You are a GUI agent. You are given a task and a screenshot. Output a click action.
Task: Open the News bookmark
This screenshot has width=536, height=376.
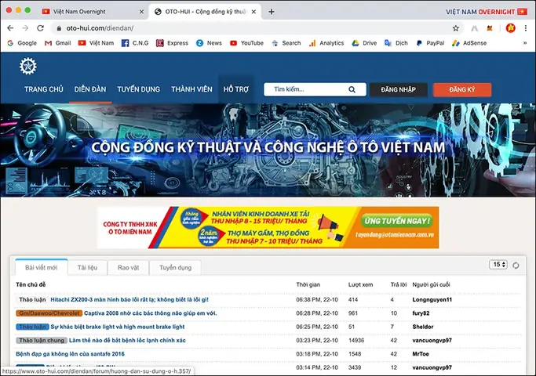209,43
